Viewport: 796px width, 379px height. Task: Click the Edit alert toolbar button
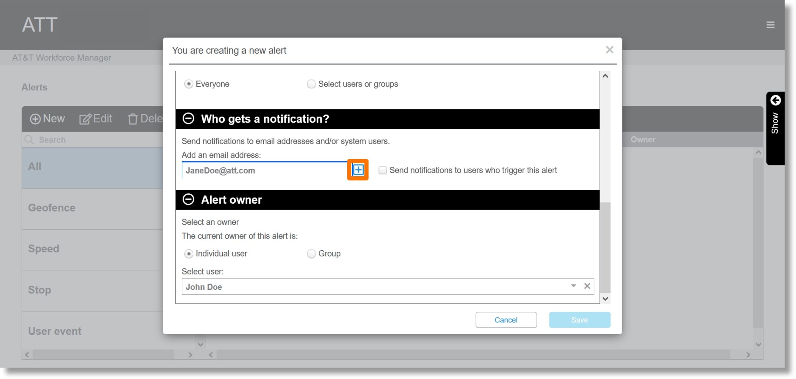tap(96, 119)
